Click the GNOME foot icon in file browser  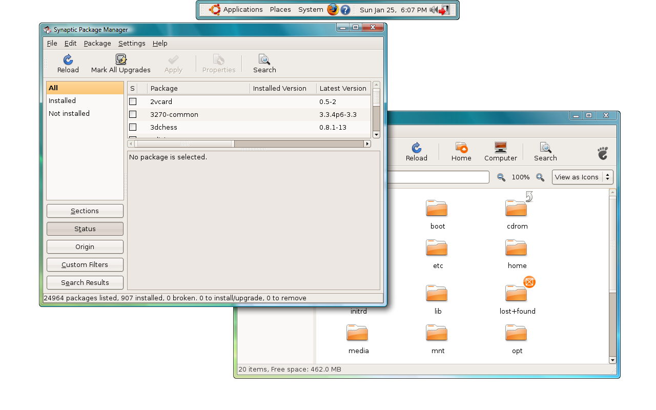(603, 153)
